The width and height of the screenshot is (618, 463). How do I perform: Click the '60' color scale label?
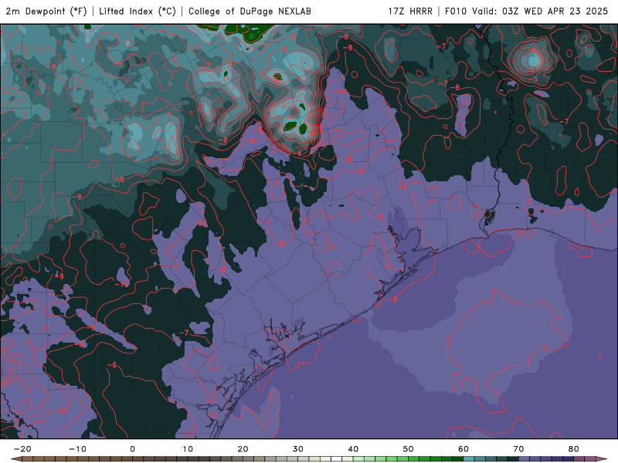tap(463, 449)
